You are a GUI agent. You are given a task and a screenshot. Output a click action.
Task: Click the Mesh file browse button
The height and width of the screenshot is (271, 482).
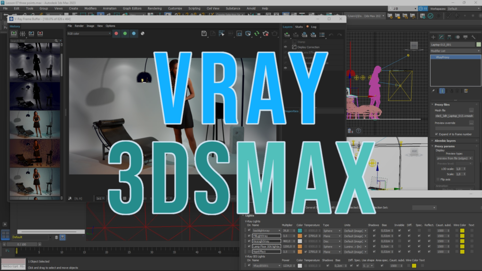tap(471, 110)
